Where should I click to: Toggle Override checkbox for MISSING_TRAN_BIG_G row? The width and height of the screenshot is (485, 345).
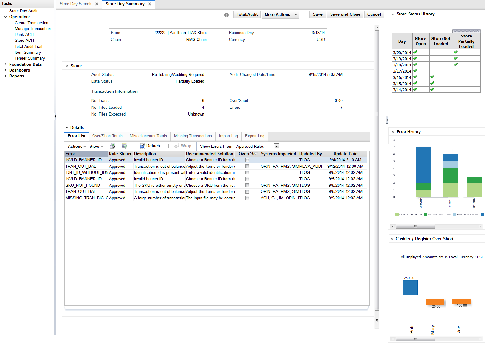247,198
